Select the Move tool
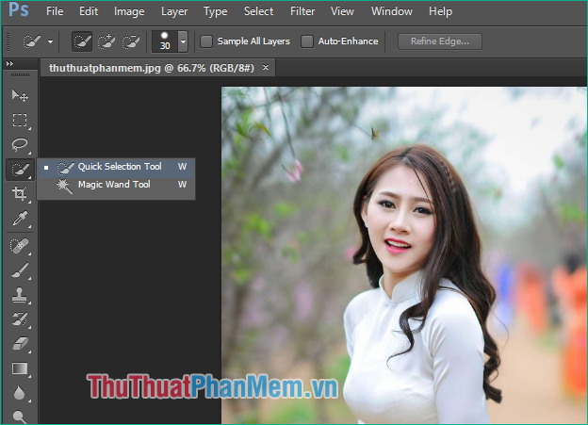Image resolution: width=588 pixels, height=425 pixels. pyautogui.click(x=20, y=96)
